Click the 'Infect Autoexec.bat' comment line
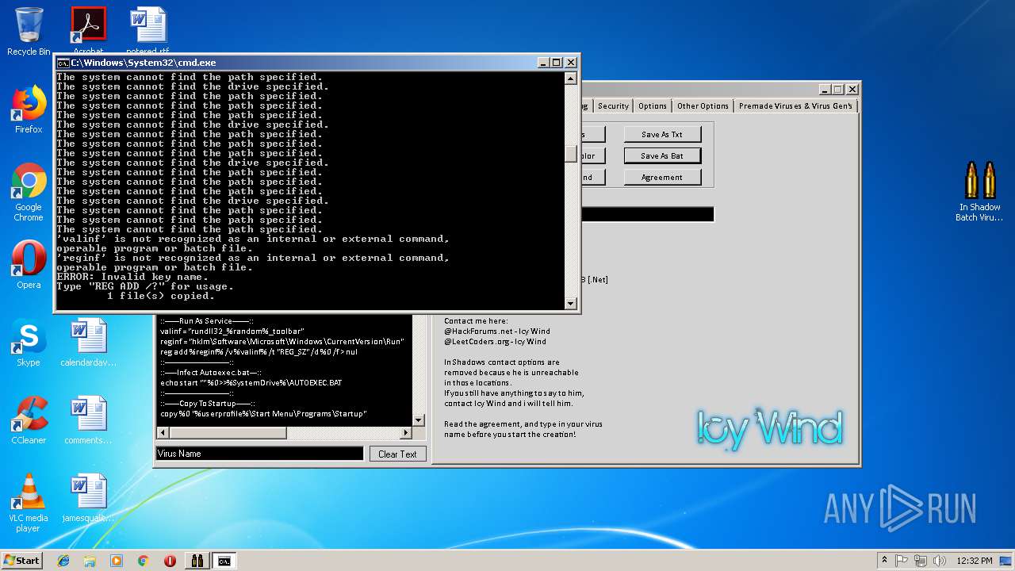This screenshot has height=571, width=1015. (211, 372)
